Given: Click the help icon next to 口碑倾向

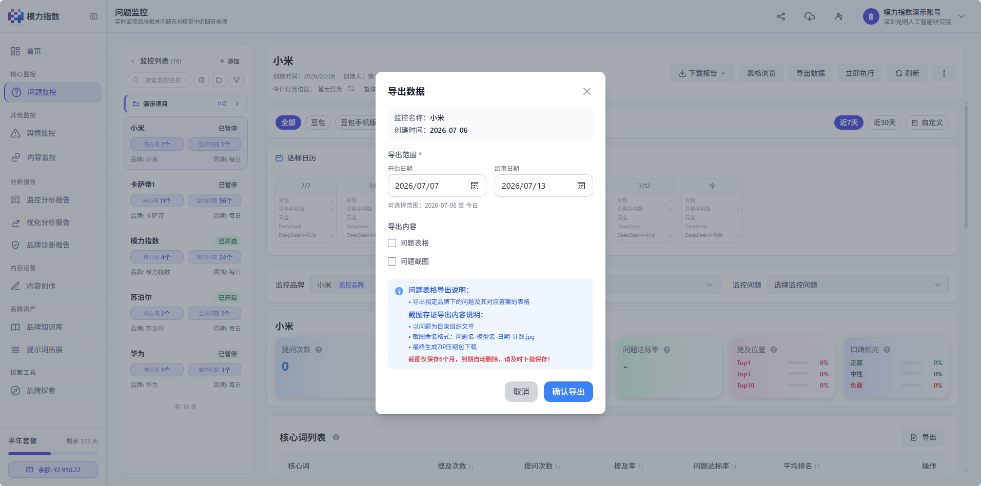Looking at the screenshot, I should pyautogui.click(x=887, y=350).
